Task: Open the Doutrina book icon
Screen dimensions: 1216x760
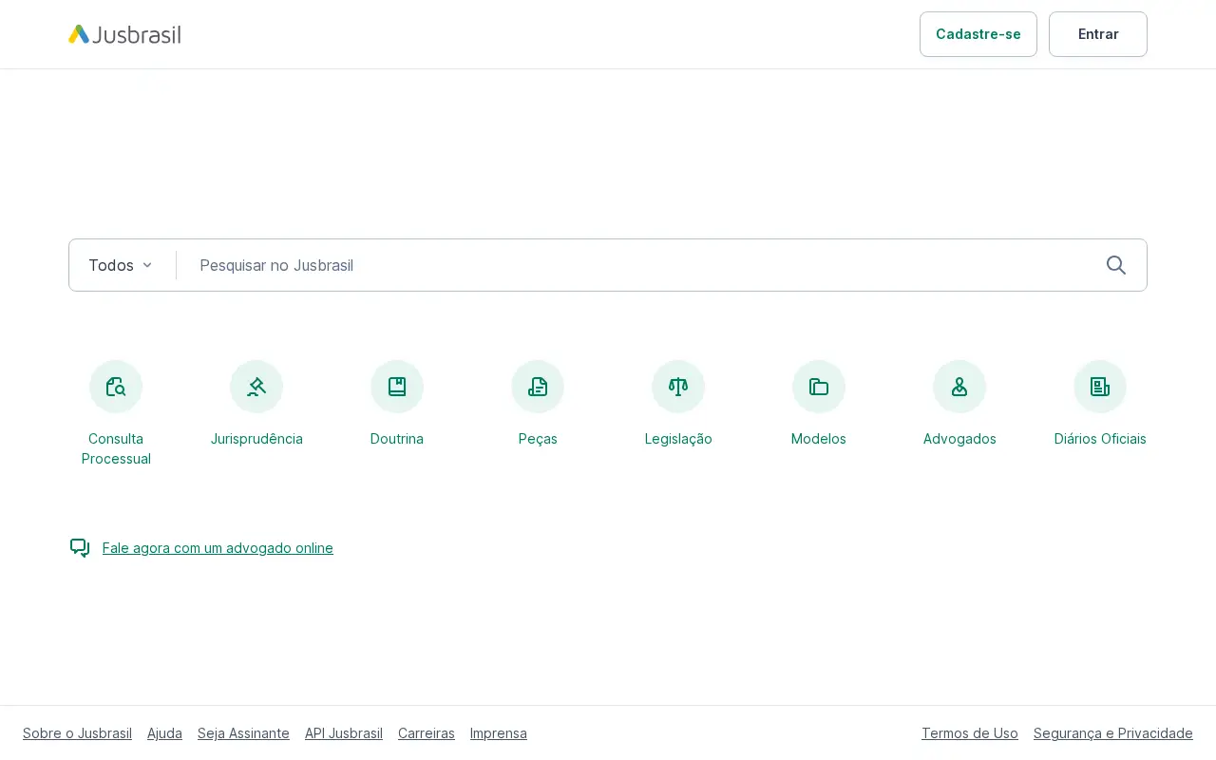Action: (397, 387)
